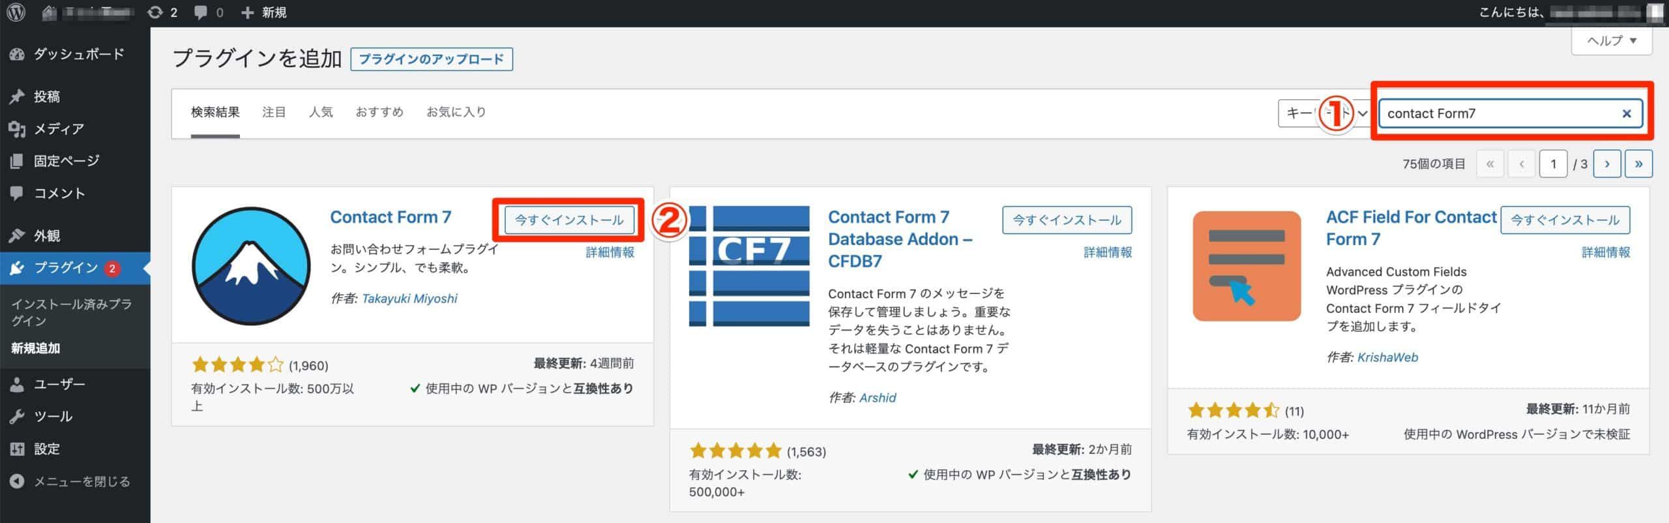This screenshot has width=1669, height=523.
Task: Open author link Takayuki Miyoshi
Action: point(409,299)
